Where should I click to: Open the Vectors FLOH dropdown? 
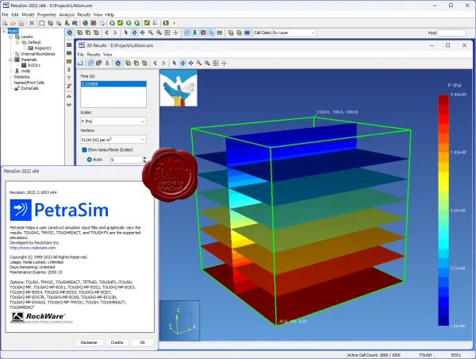(x=113, y=140)
